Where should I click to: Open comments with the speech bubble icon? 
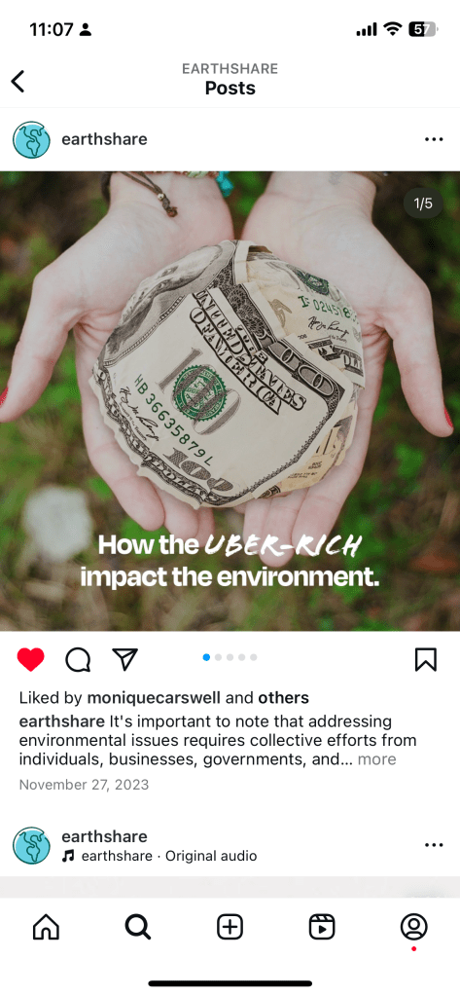[x=78, y=659]
